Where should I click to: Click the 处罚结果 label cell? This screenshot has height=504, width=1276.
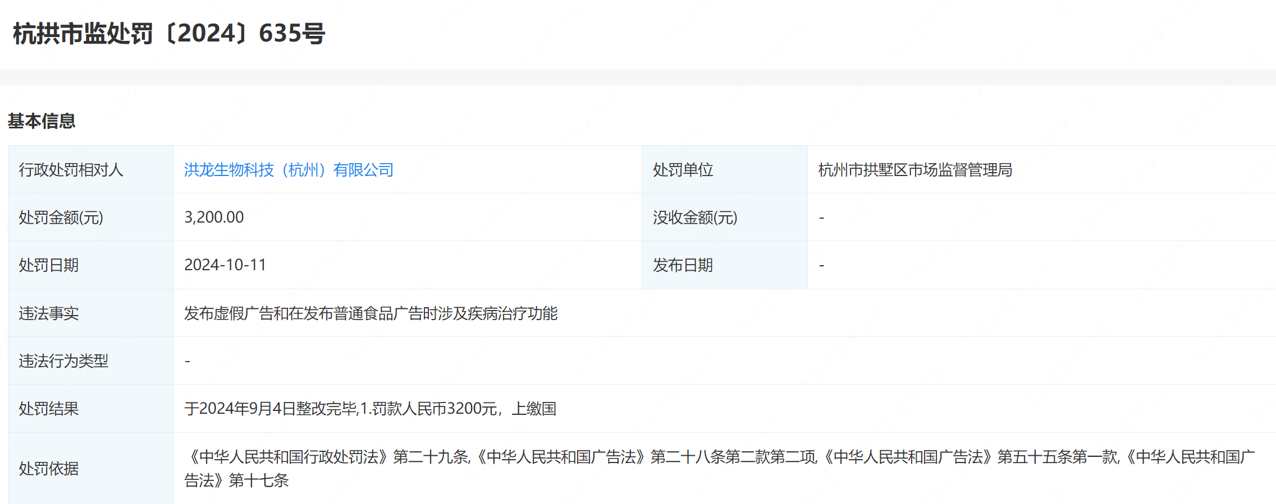click(48, 409)
